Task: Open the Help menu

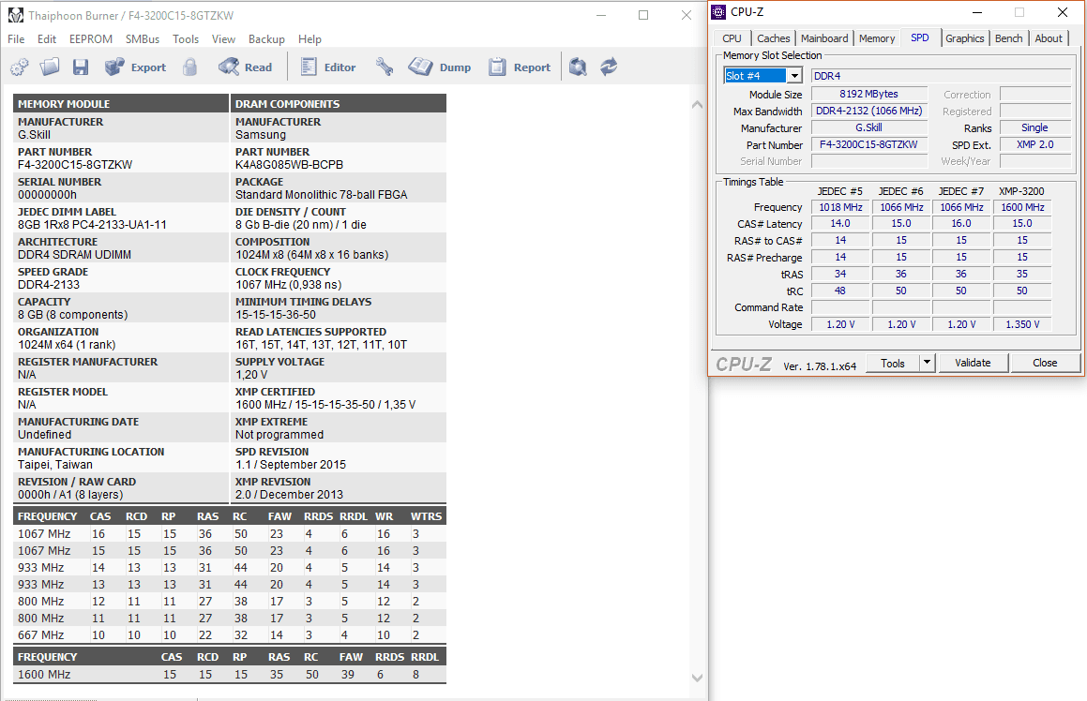Action: tap(309, 39)
